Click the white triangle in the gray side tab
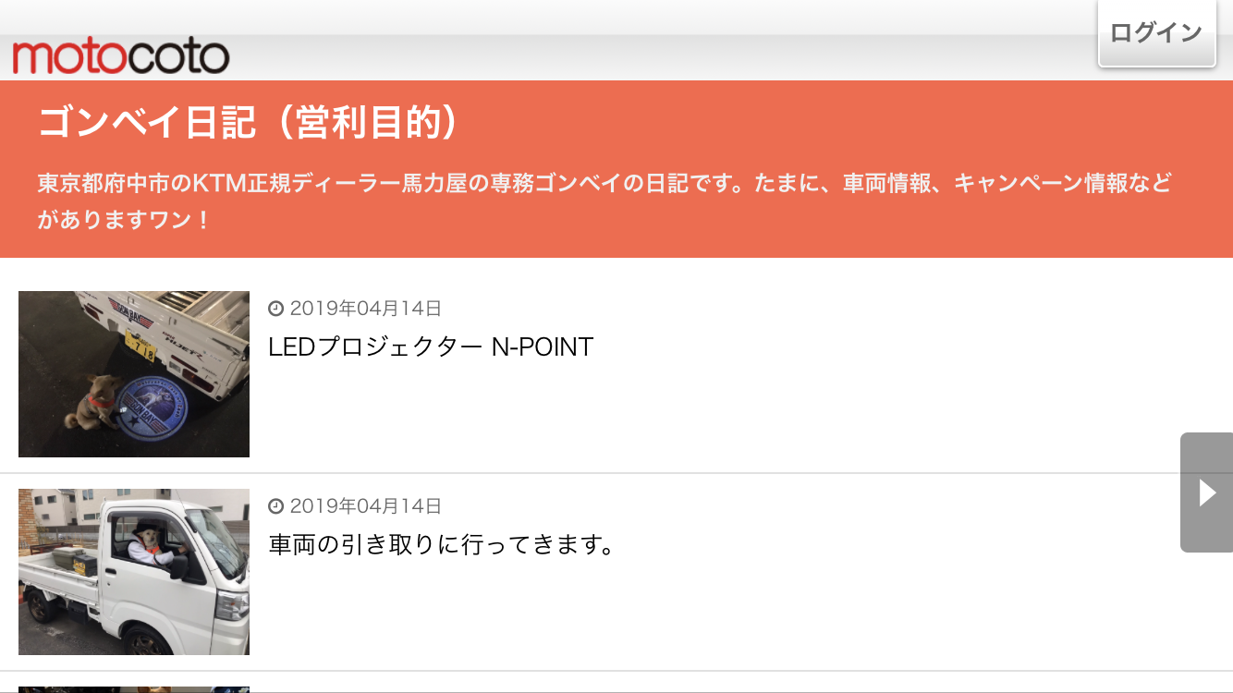Screen dimensions: 1233x693 coord(1207,492)
